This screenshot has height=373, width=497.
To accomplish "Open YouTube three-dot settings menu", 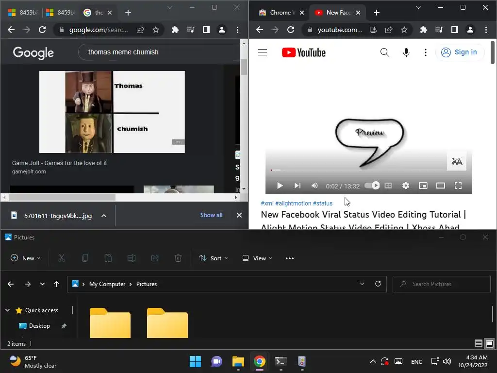I will tap(425, 52).
